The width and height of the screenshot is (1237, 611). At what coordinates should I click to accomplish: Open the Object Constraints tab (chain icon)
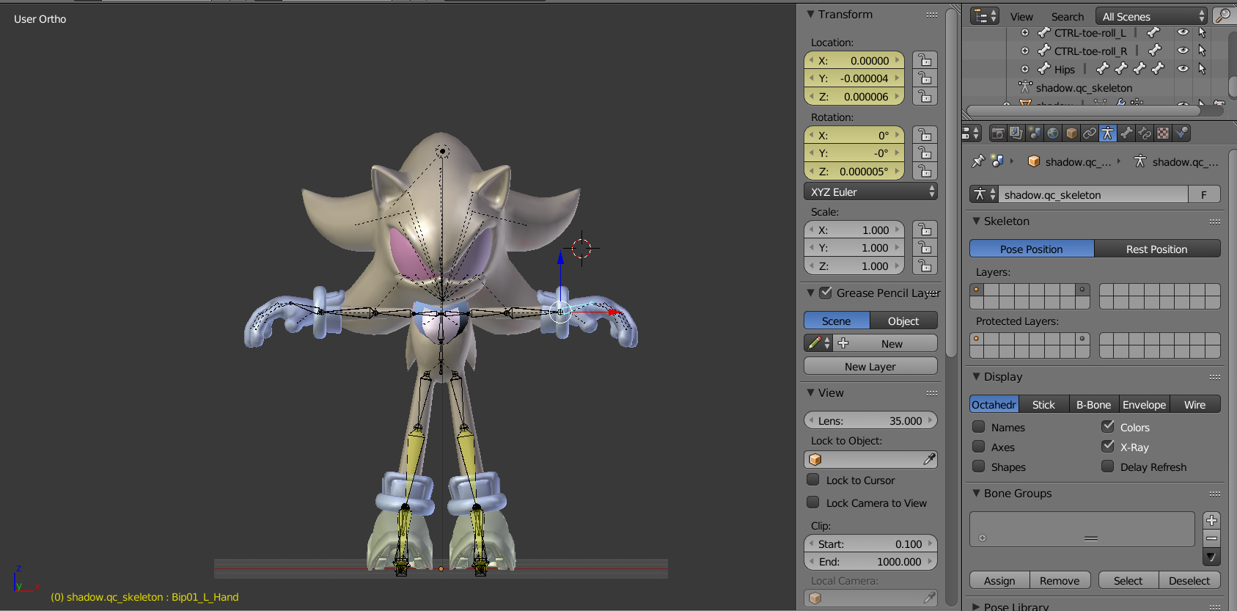[x=1090, y=133]
